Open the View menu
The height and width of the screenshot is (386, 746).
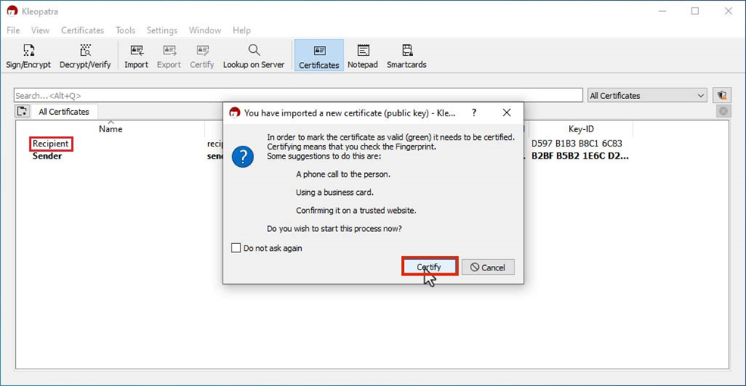point(40,30)
